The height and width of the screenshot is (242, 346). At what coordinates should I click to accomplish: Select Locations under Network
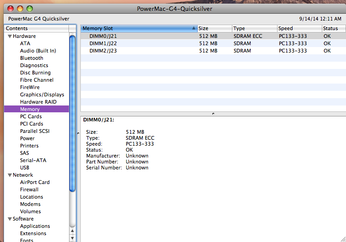pyautogui.click(x=31, y=197)
